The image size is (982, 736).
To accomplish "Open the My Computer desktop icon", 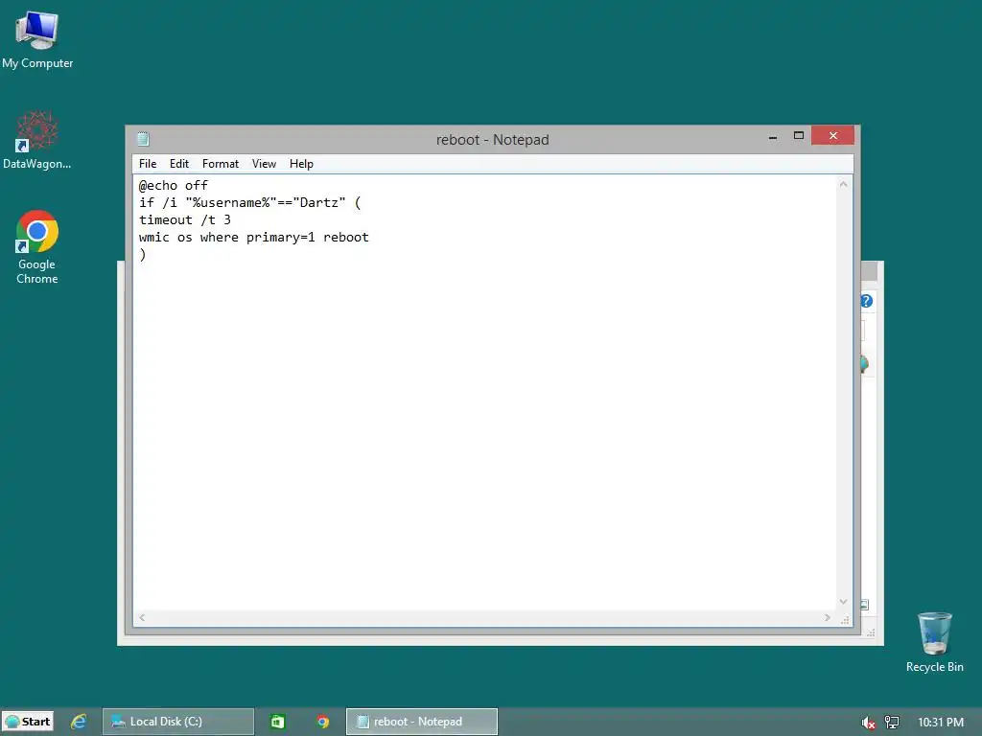I will tap(37, 38).
